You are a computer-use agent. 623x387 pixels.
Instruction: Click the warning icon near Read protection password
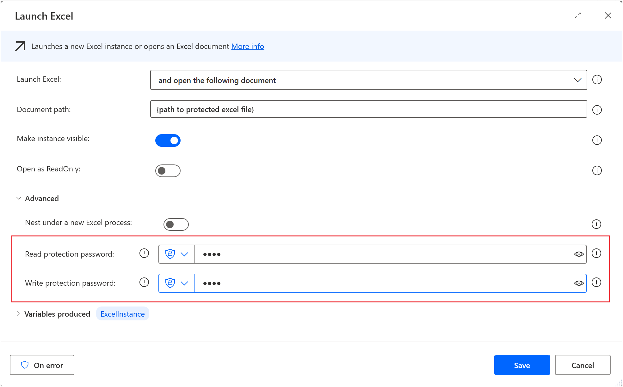point(144,253)
